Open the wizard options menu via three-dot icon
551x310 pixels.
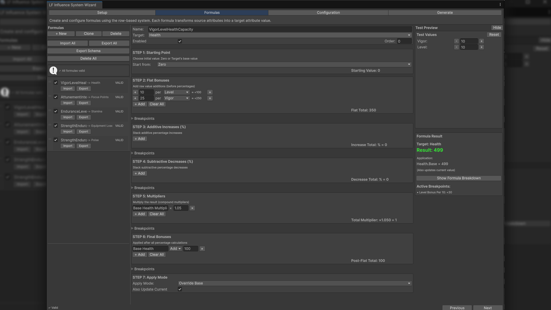pos(500,4)
